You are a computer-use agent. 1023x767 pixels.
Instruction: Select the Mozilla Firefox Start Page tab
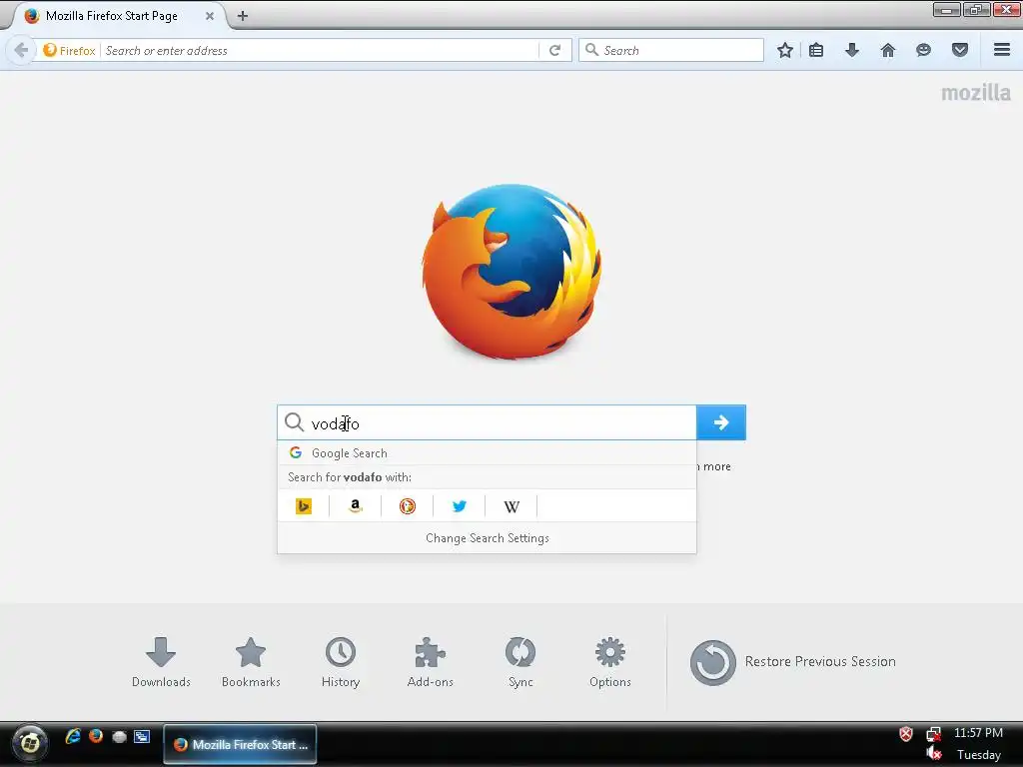coord(118,16)
